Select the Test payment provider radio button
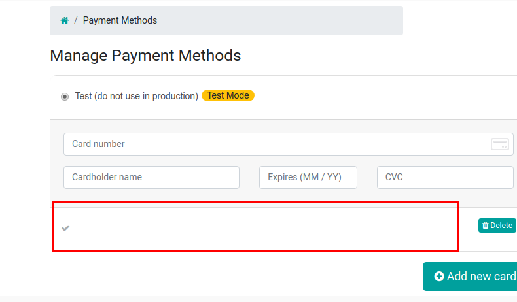Viewport: 517px width, 302px height. tap(65, 97)
